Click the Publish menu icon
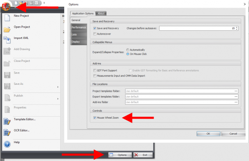This screenshot has width=249, height=161. click(x=7, y=98)
